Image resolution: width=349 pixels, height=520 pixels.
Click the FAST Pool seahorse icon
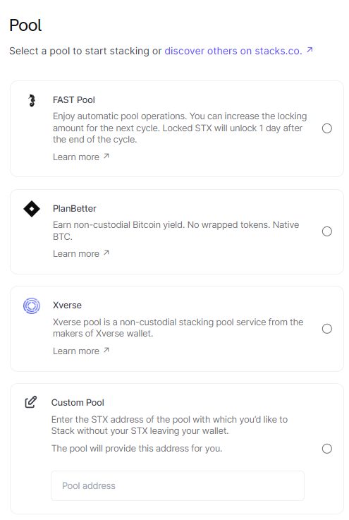coord(32,100)
